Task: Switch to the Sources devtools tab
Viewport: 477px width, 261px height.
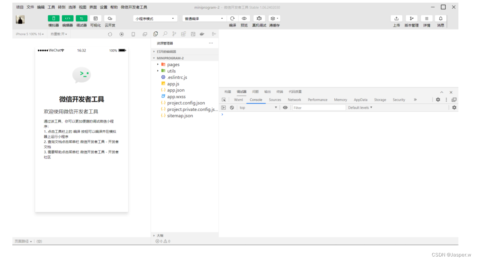Action: click(275, 100)
